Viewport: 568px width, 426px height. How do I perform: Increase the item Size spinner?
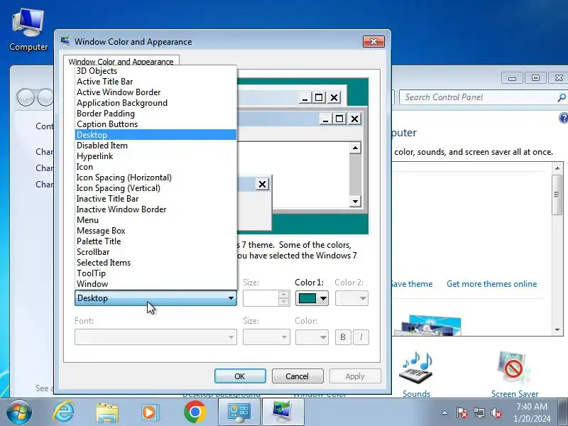pos(284,295)
